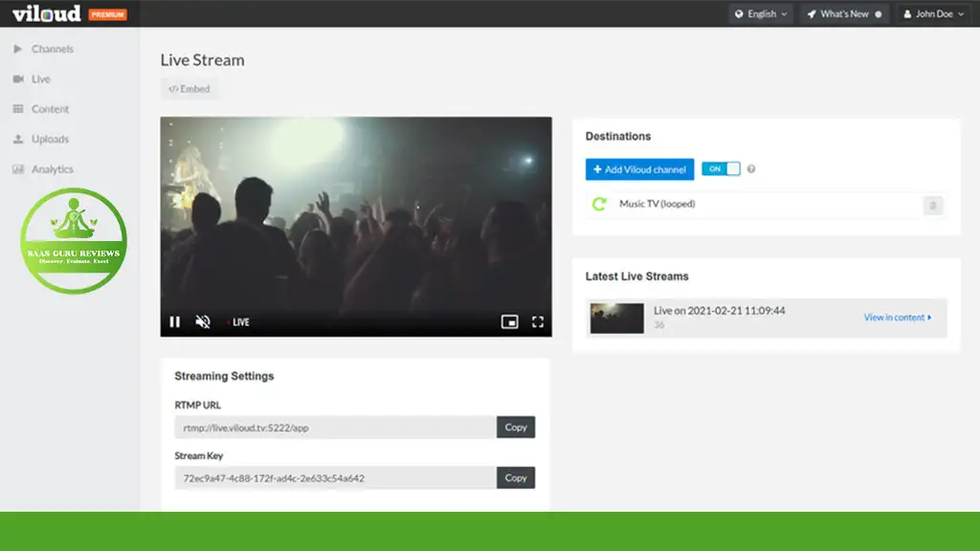
Task: Copy the RTMP URL
Action: 516,428
